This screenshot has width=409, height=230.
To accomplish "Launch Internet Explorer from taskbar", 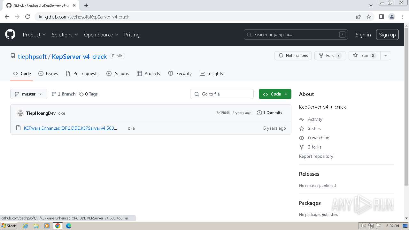I will (25, 226).
